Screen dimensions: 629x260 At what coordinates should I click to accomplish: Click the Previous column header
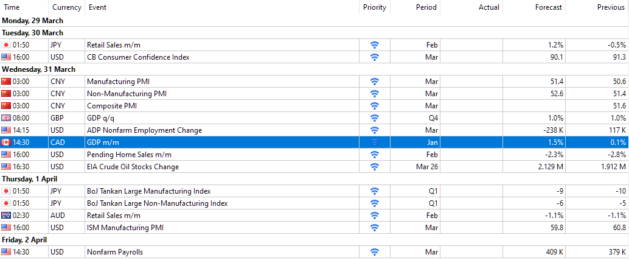(x=611, y=7)
